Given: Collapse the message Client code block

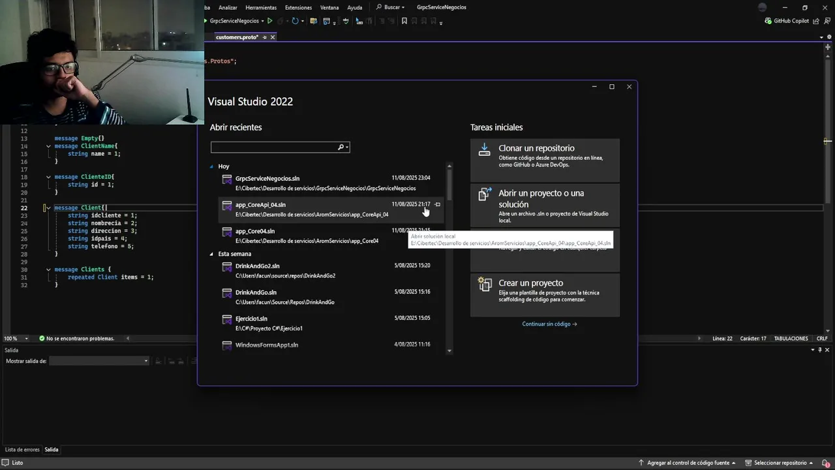Looking at the screenshot, I should point(48,208).
